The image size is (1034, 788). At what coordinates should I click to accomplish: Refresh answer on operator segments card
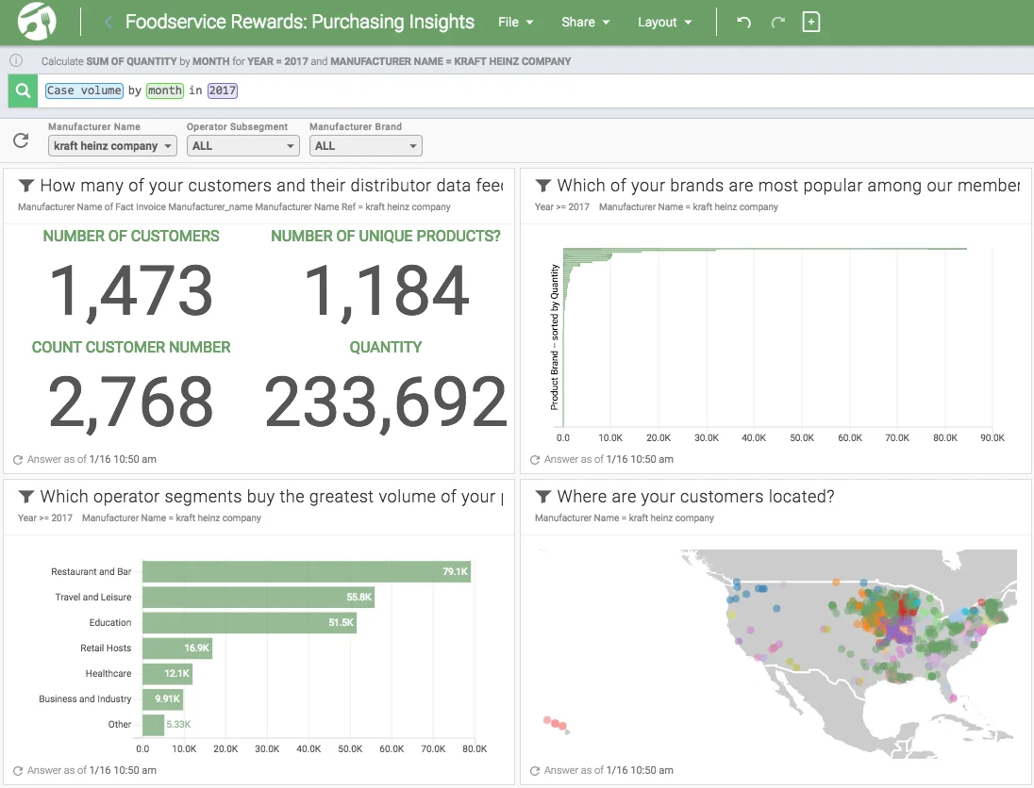18,771
